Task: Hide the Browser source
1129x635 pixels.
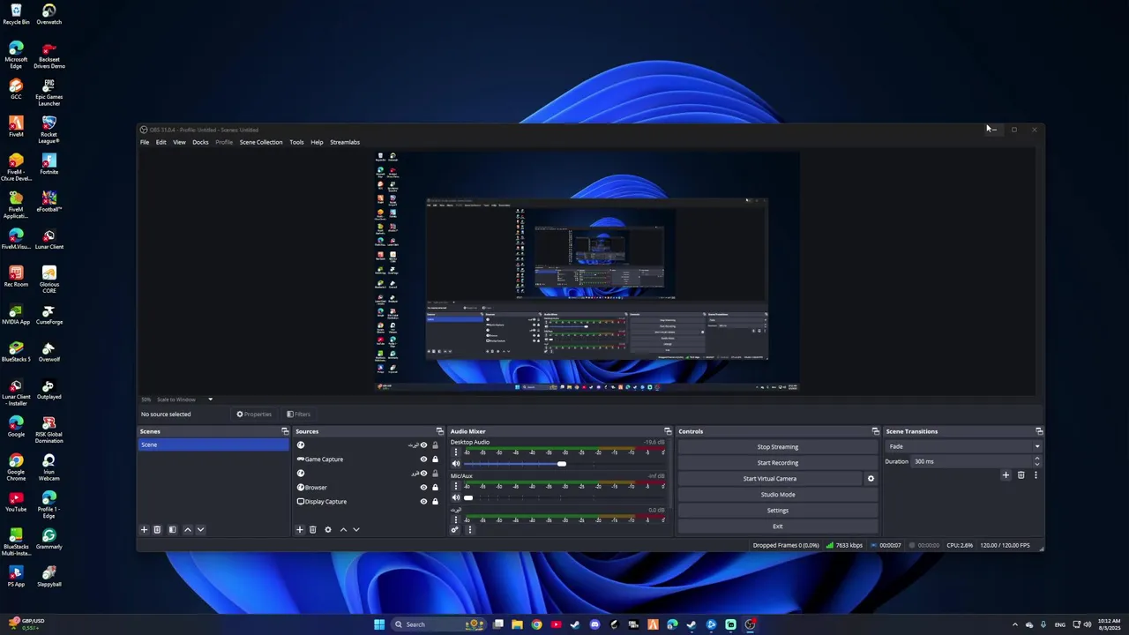Action: point(423,488)
